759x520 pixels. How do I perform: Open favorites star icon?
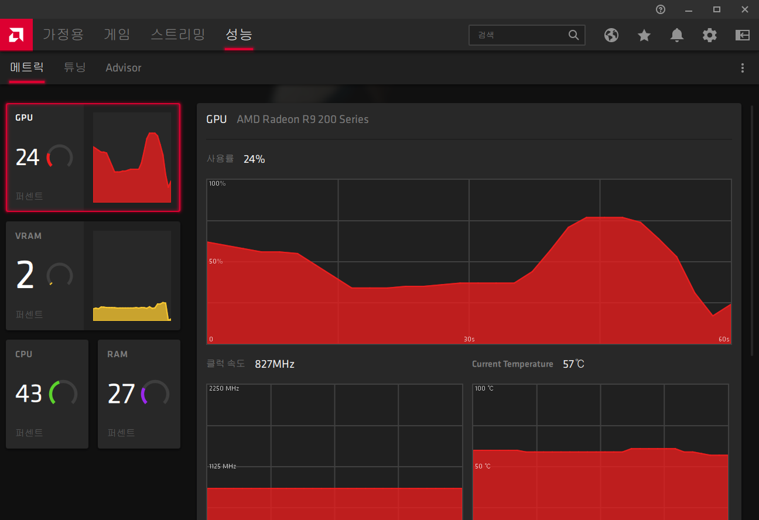(x=644, y=35)
